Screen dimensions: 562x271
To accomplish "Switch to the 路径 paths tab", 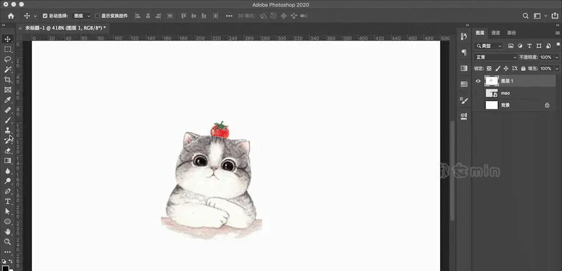I will pos(511,33).
